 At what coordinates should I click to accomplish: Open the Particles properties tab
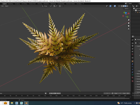[x=132, y=67]
